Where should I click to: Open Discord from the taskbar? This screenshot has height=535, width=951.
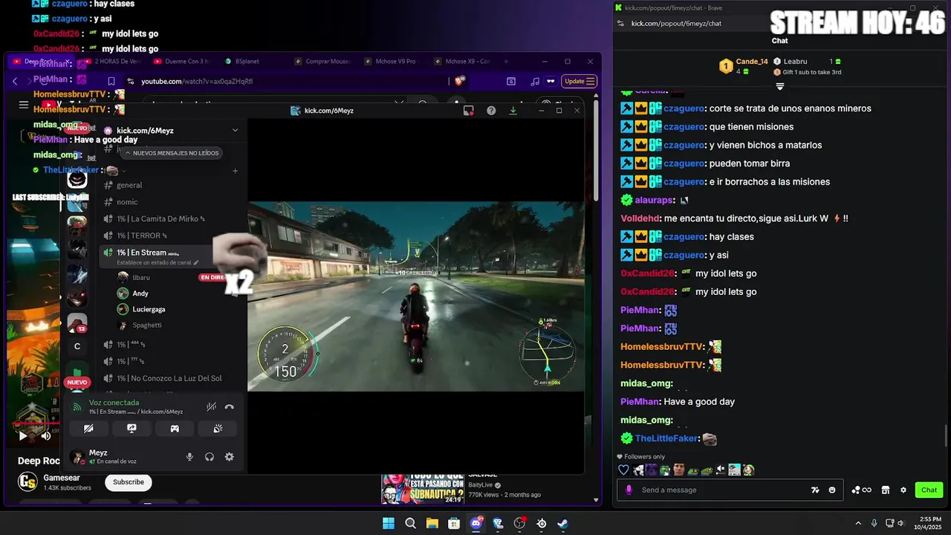476,523
